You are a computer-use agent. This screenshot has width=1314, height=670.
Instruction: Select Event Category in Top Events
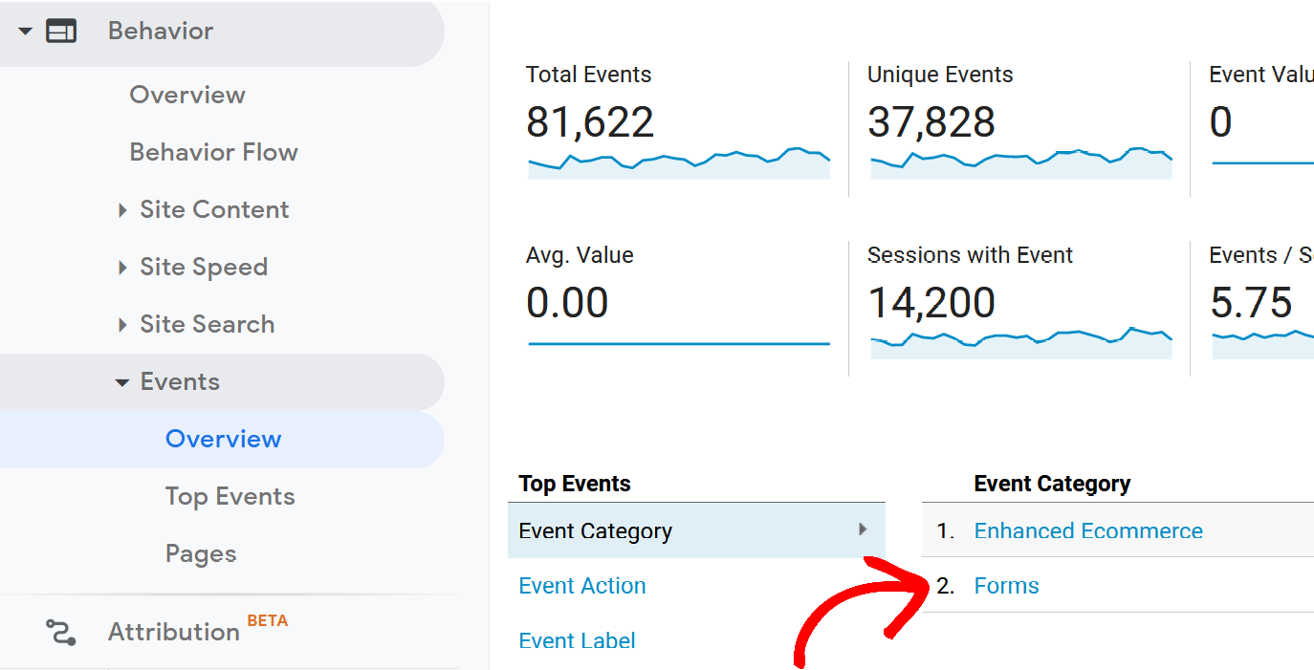coord(696,530)
